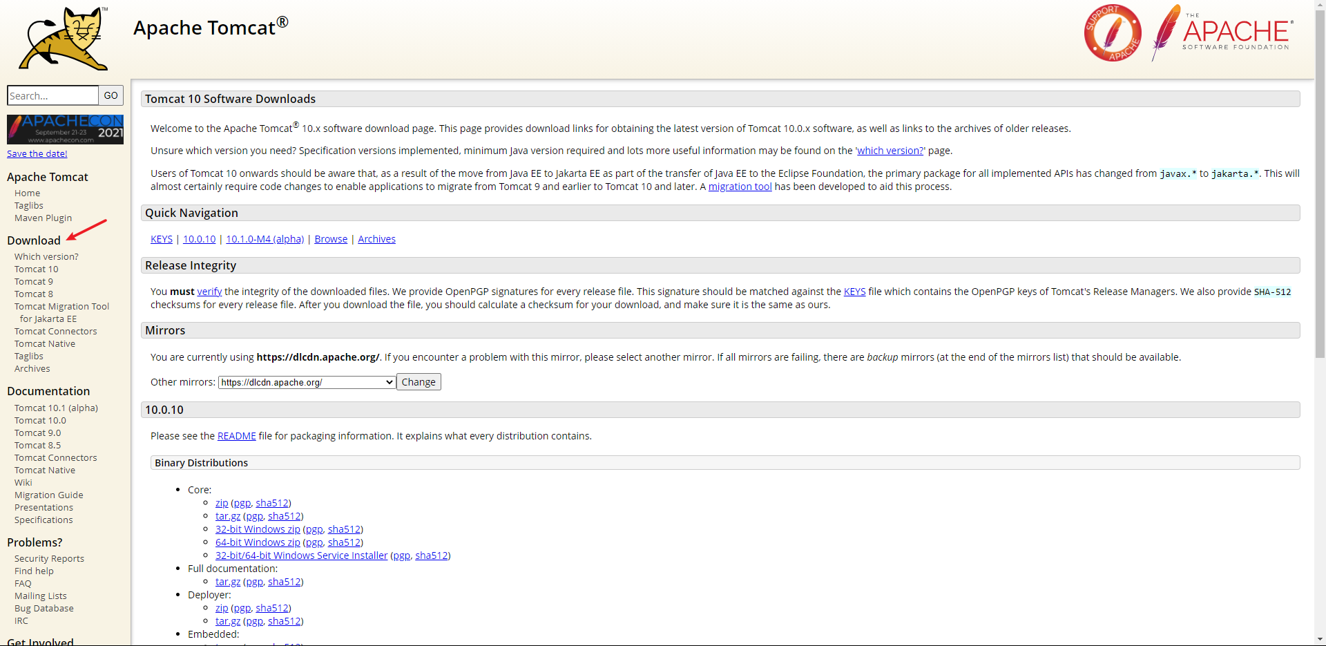Open Tomcat 10.0 documentation link
Screen dimensions: 1326x646
pos(40,421)
